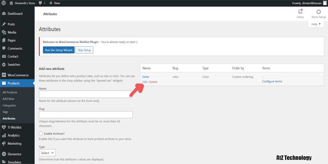
Task: Open the Howdy user account menu
Action: tap(303, 3)
